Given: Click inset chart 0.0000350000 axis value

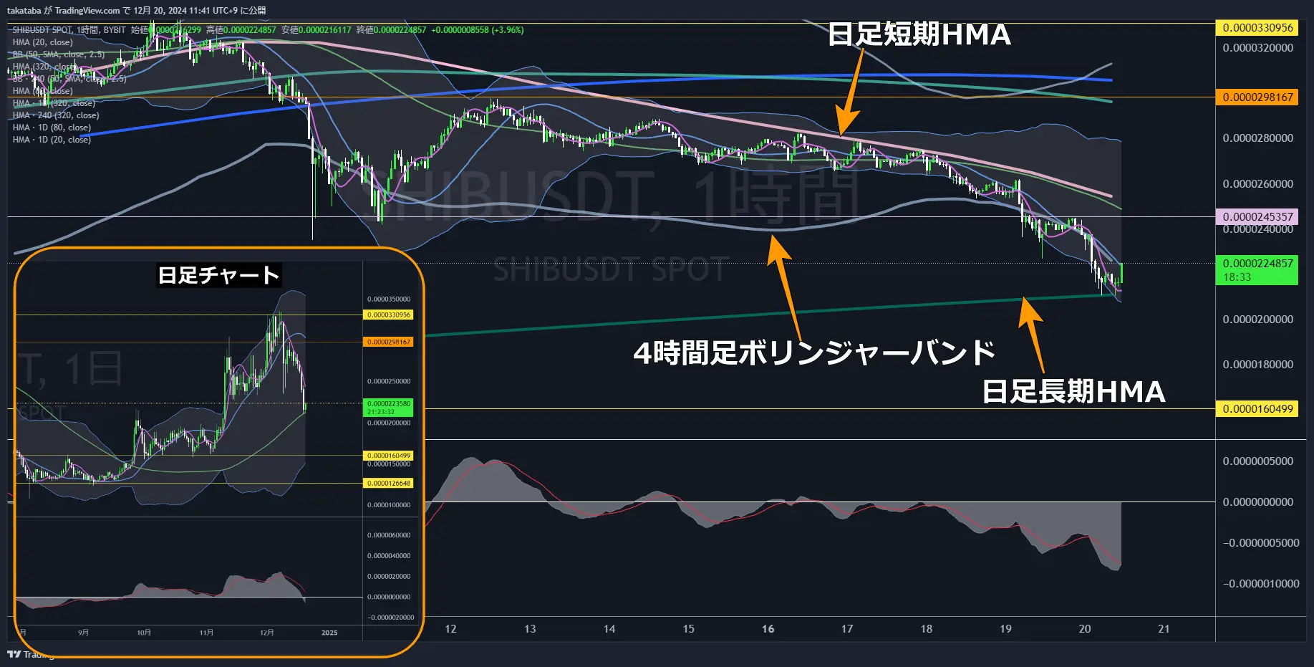Looking at the screenshot, I should pyautogui.click(x=389, y=299).
